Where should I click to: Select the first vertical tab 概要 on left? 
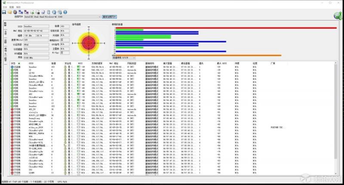[x=5, y=24]
